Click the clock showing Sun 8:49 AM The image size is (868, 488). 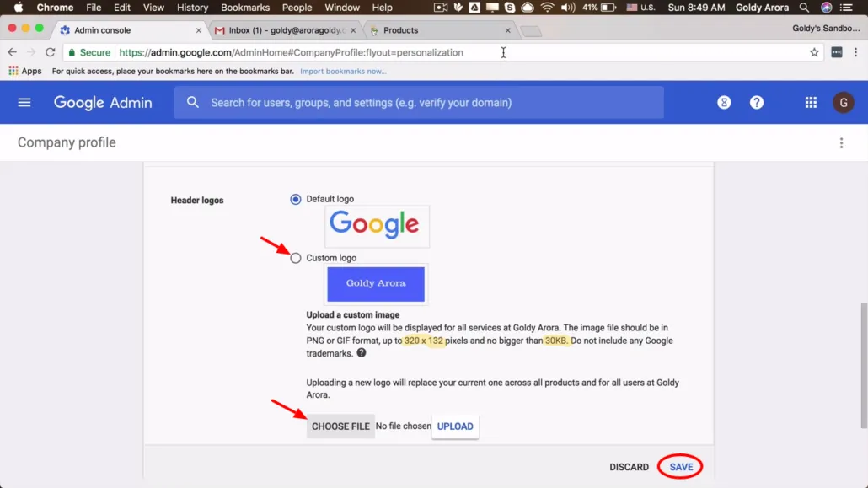point(696,8)
